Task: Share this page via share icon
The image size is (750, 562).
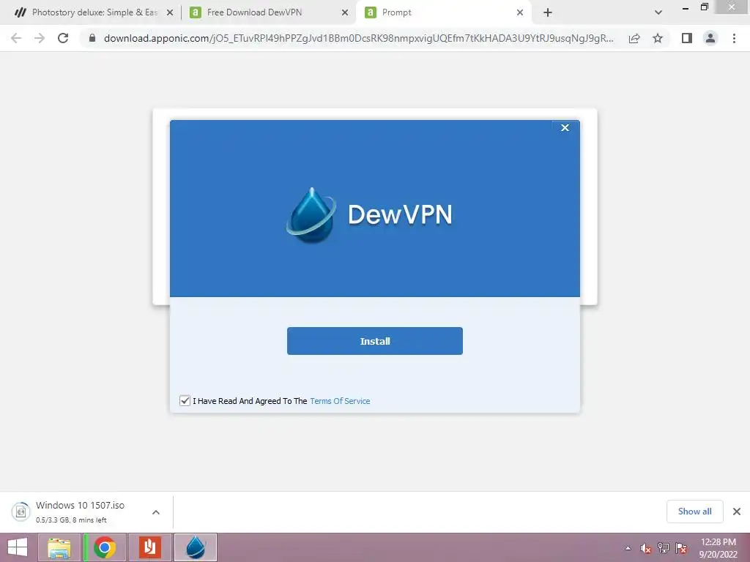Action: click(x=634, y=38)
